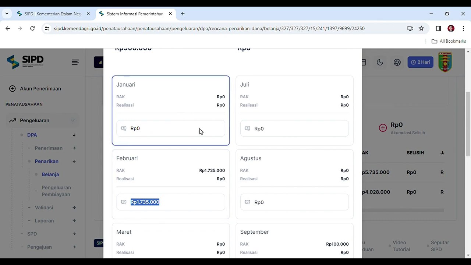
Task: Expand the Laporan submenu arrow
Action: (74, 221)
